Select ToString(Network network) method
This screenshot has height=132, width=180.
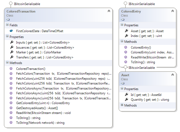[40, 123]
